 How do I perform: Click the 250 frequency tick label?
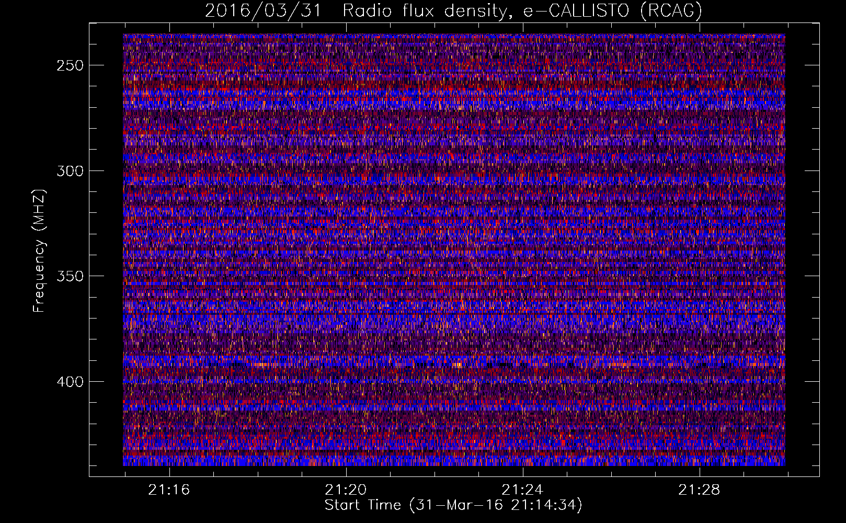click(71, 65)
